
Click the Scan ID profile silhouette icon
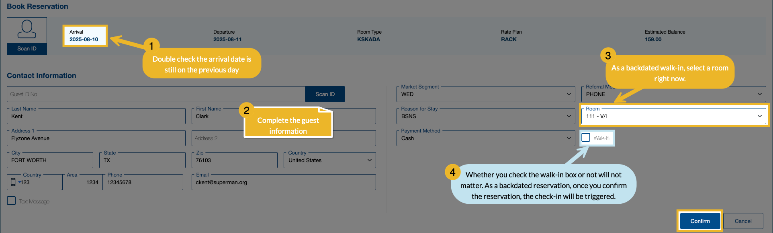pos(27,30)
